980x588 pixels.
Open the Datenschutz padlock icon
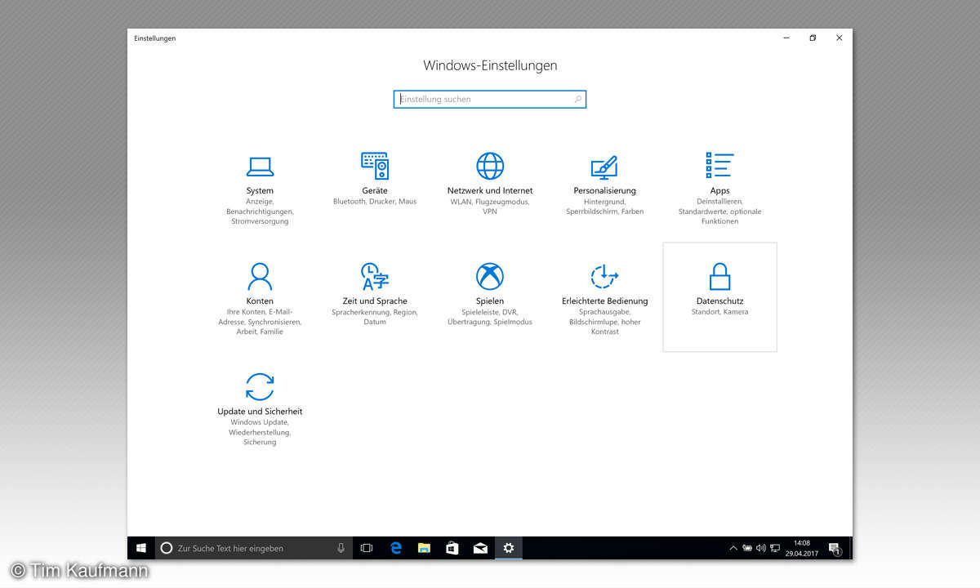point(719,276)
